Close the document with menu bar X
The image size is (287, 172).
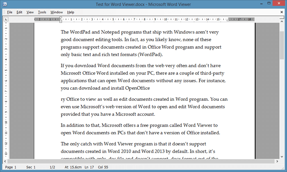pyautogui.click(x=282, y=12)
